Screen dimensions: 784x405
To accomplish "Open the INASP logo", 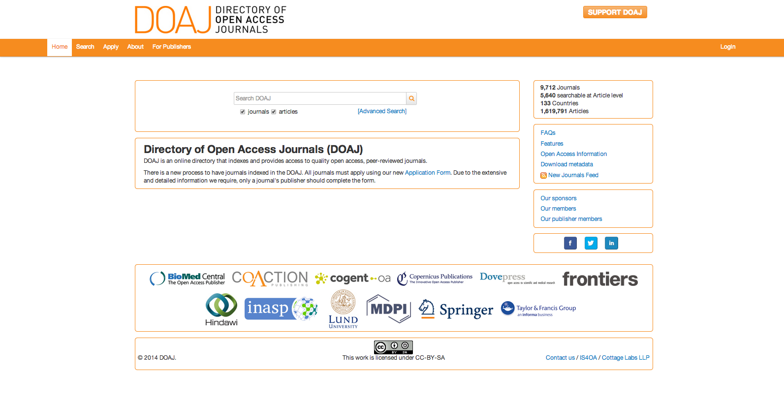I will pos(281,309).
